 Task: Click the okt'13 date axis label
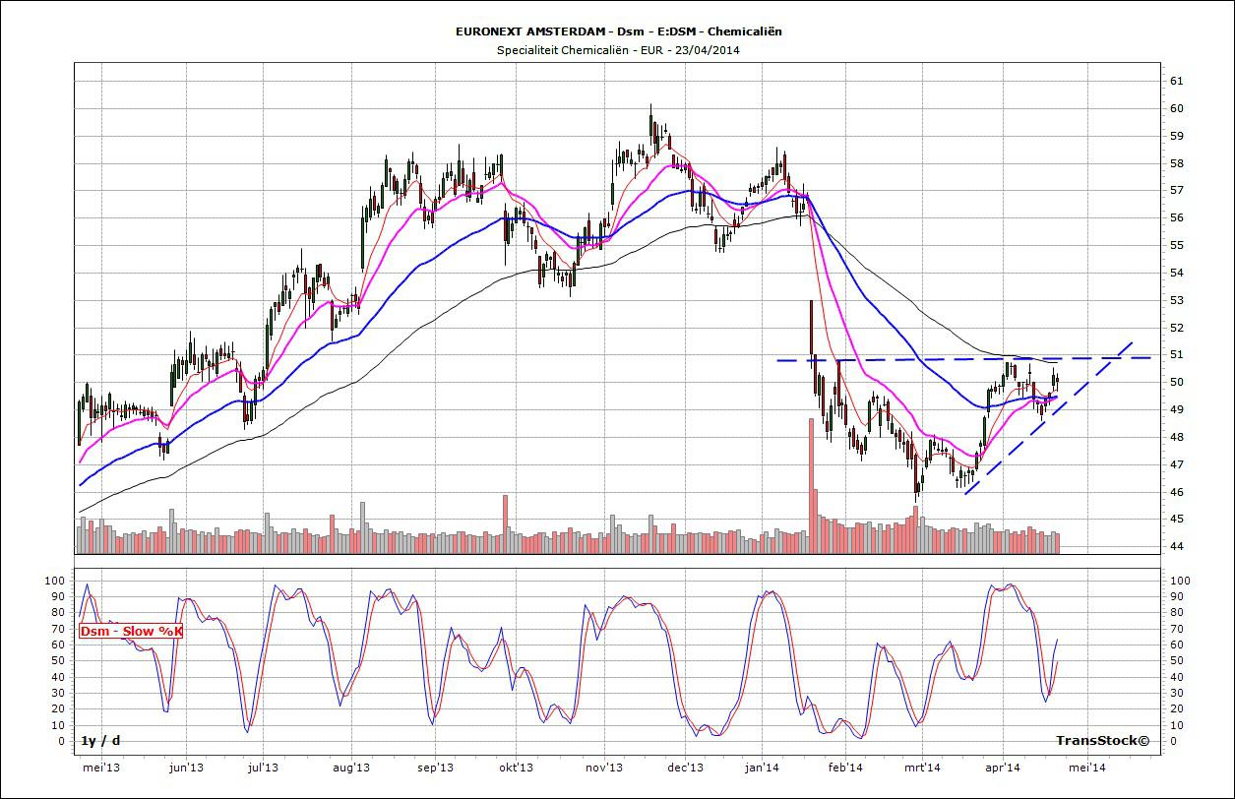(516, 767)
